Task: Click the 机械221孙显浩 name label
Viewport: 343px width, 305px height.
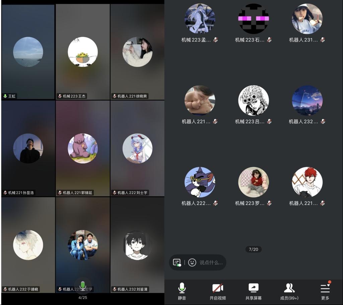Action: coord(21,193)
